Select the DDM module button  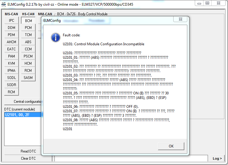[11, 28]
